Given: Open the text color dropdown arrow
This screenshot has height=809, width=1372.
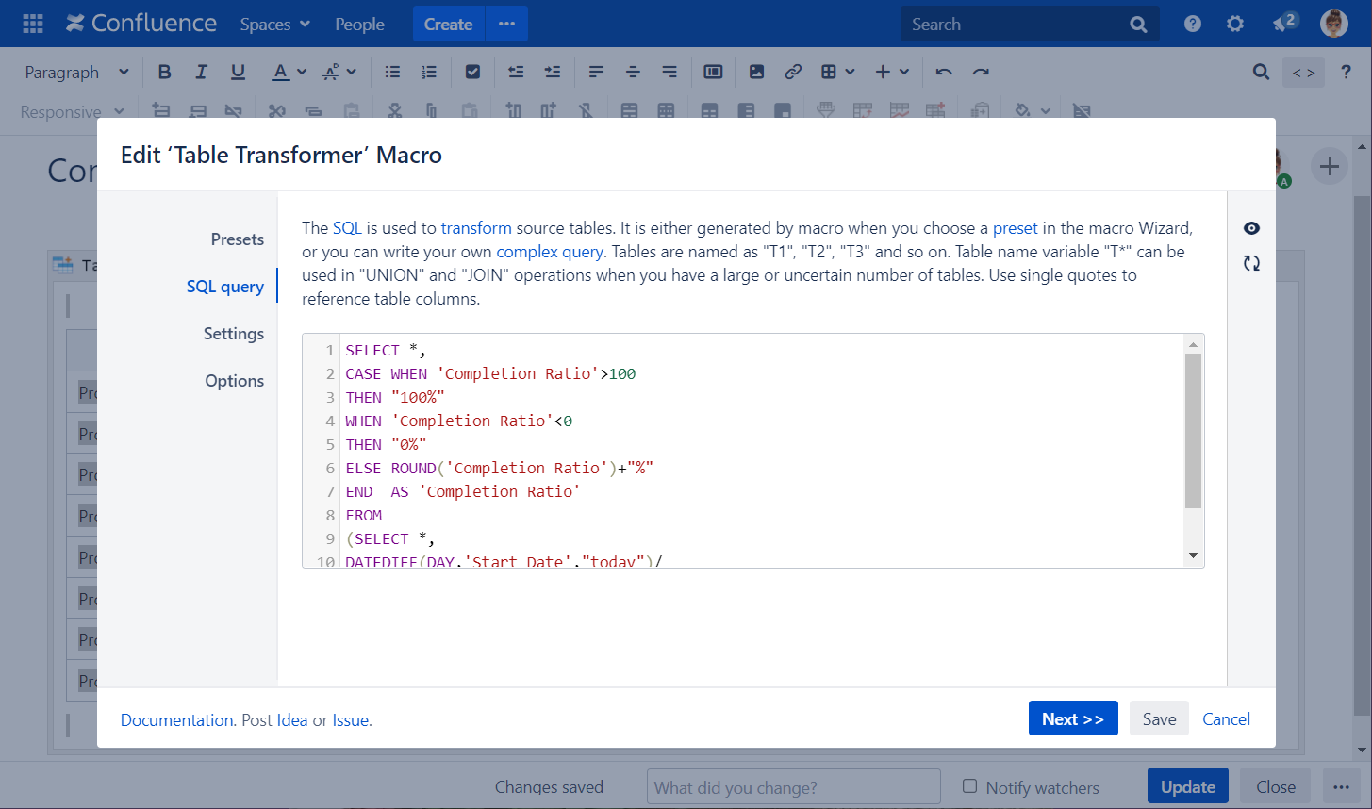Looking at the screenshot, I should coord(302,72).
